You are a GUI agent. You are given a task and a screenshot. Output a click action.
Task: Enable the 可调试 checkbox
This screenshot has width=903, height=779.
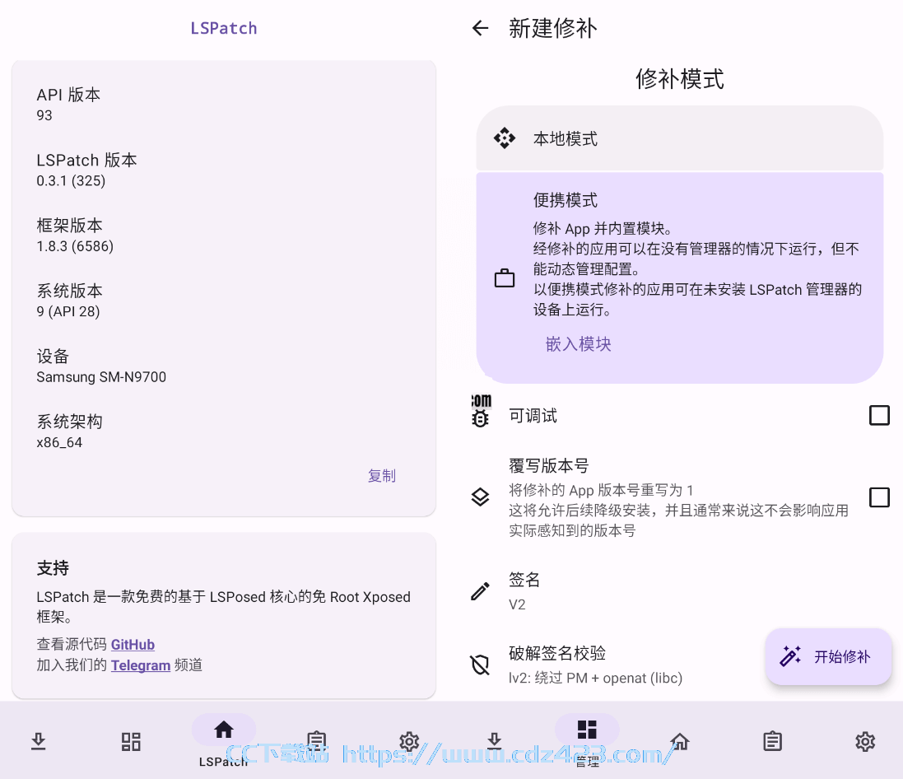point(879,415)
